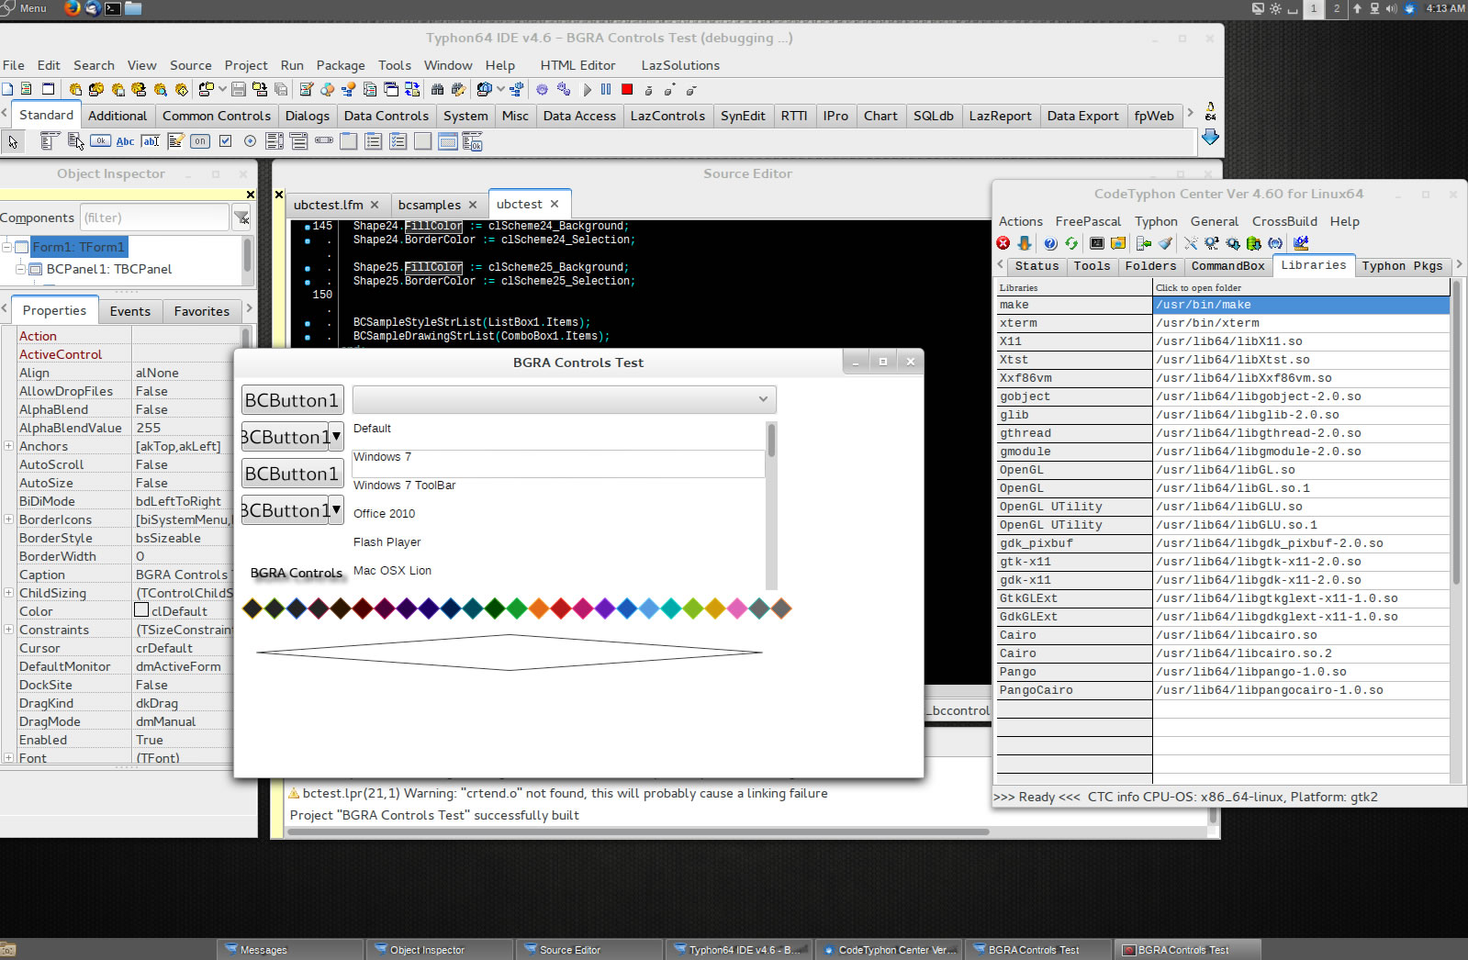The height and width of the screenshot is (960, 1468).
Task: Select the TCheckBox component in the palette
Action: point(225,140)
